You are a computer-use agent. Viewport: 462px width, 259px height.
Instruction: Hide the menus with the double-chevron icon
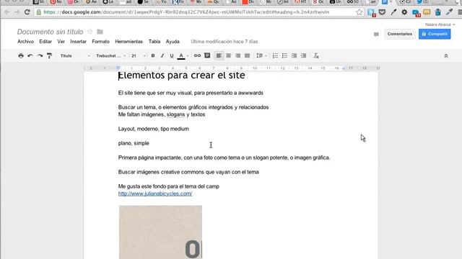pos(446,56)
